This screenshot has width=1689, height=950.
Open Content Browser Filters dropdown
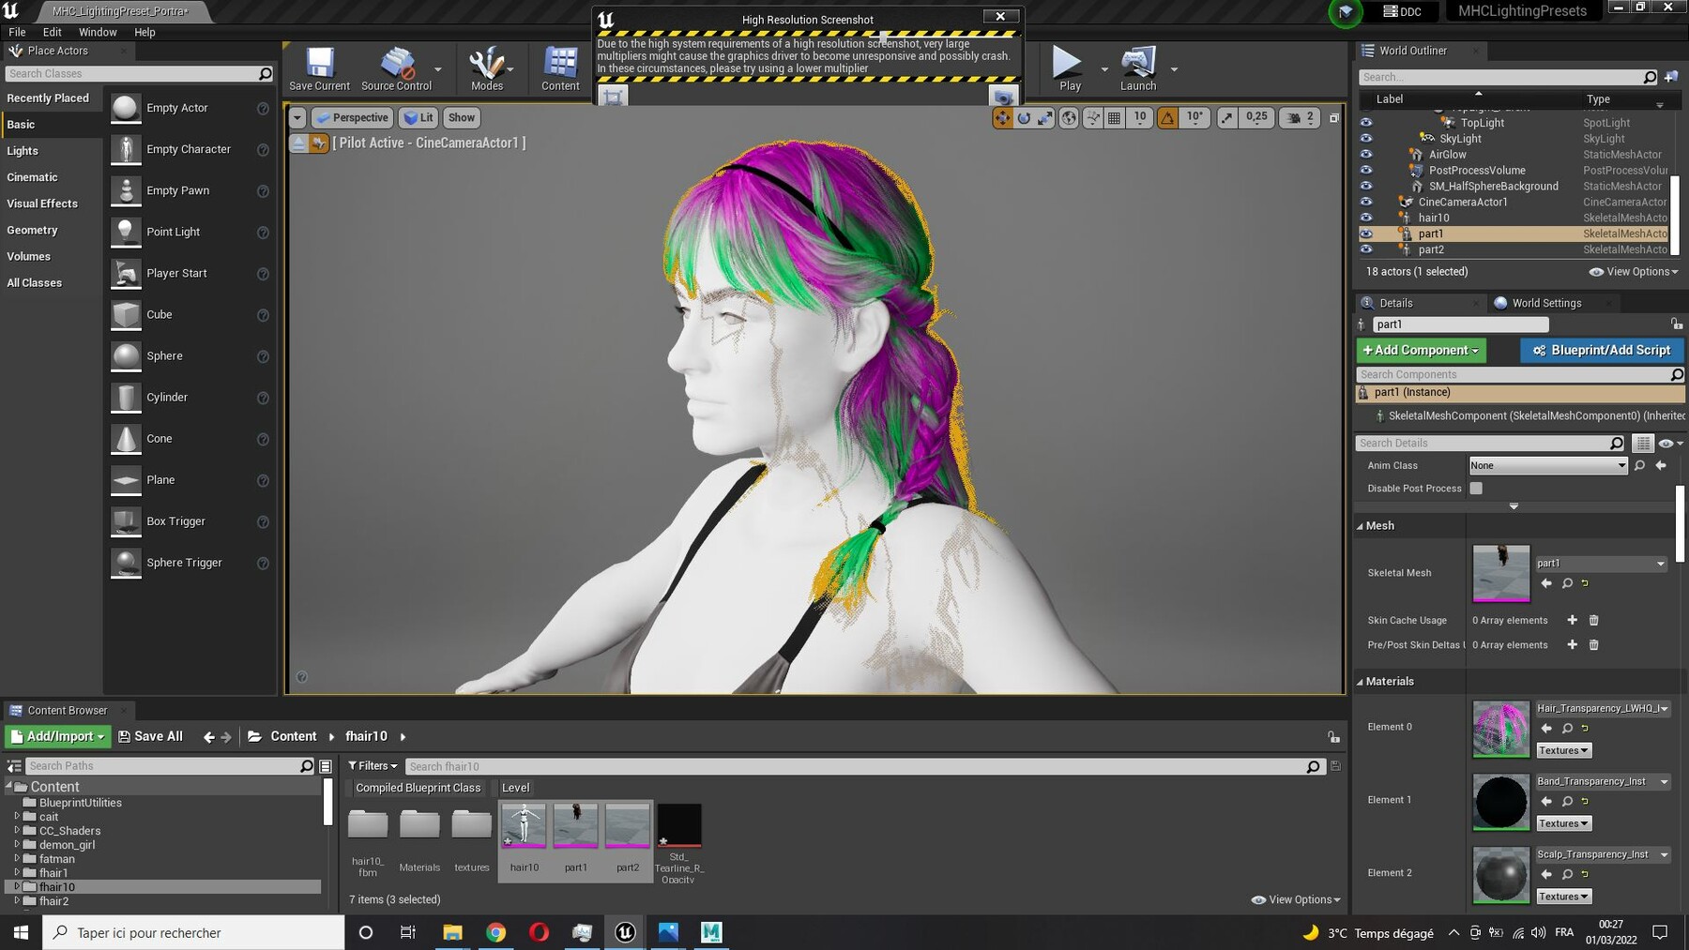pos(373,766)
